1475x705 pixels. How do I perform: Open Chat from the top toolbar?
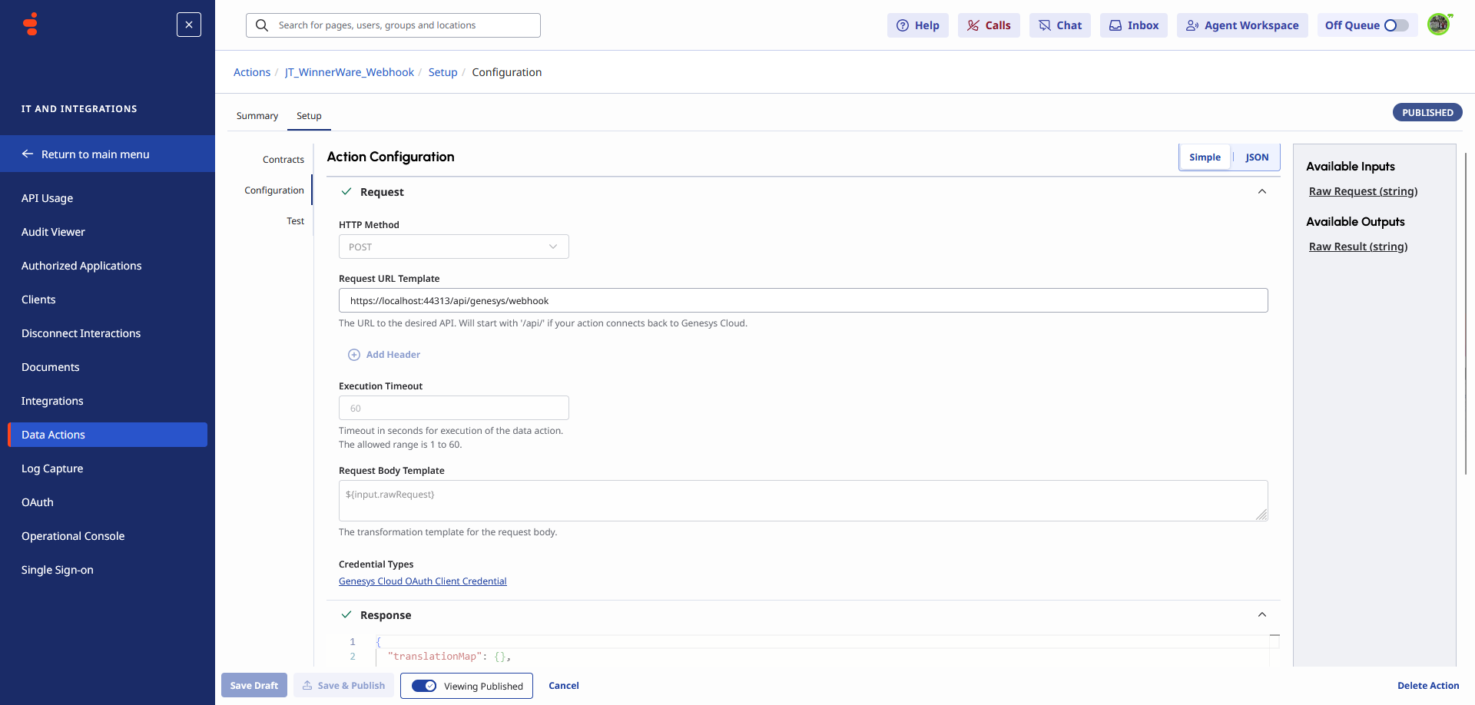click(x=1059, y=25)
